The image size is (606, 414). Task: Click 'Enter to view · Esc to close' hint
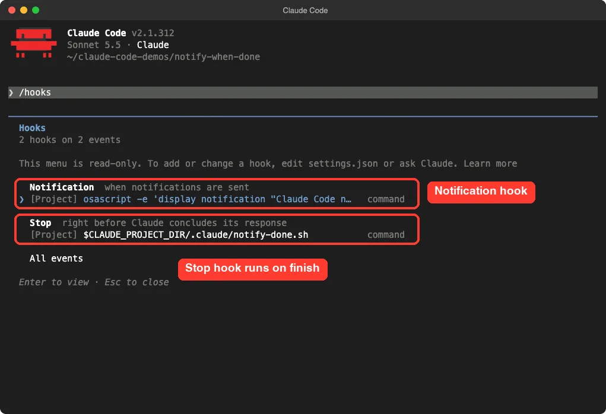(94, 282)
